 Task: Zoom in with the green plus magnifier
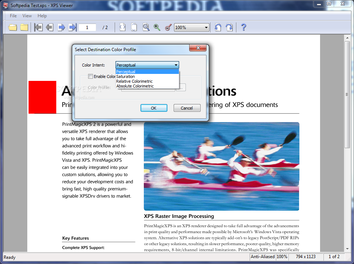pos(157,28)
